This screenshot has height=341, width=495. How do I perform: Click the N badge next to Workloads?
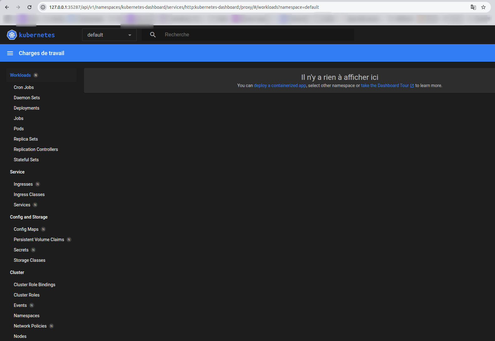36,75
